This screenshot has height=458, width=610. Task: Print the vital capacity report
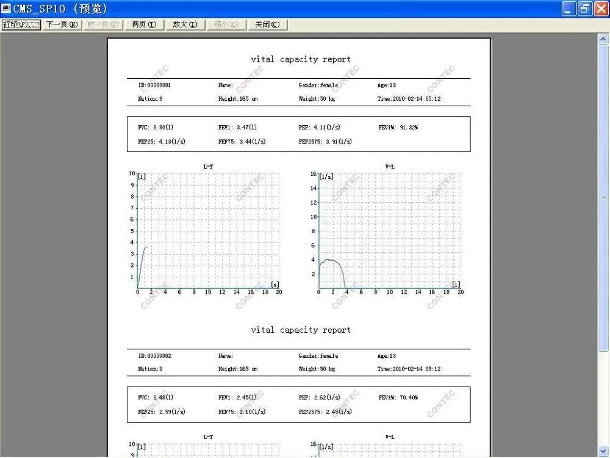pos(21,24)
